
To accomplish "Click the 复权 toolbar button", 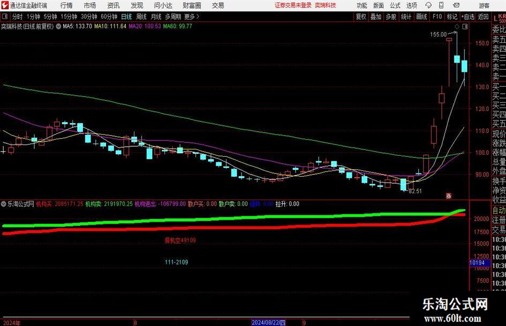I will [x=361, y=17].
